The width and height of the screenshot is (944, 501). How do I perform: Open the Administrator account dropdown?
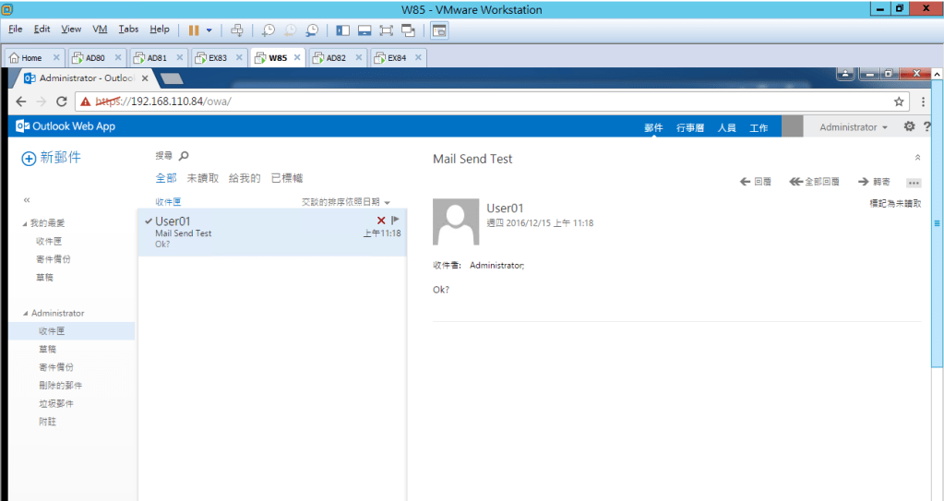[x=854, y=127]
